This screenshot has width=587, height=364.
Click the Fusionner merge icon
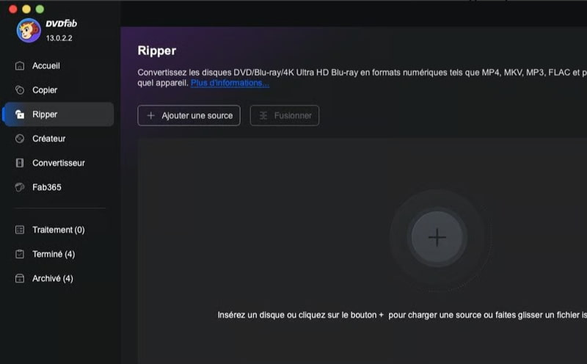click(x=263, y=115)
